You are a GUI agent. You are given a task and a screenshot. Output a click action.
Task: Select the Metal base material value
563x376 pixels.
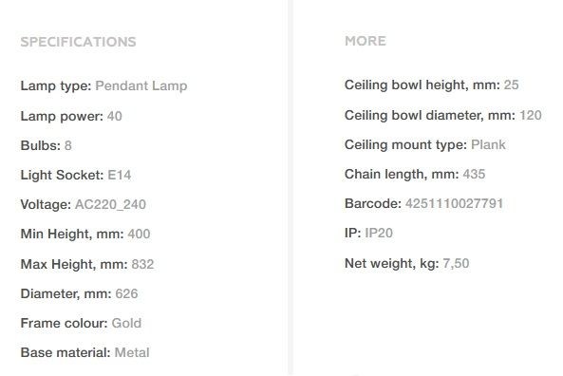(132, 352)
